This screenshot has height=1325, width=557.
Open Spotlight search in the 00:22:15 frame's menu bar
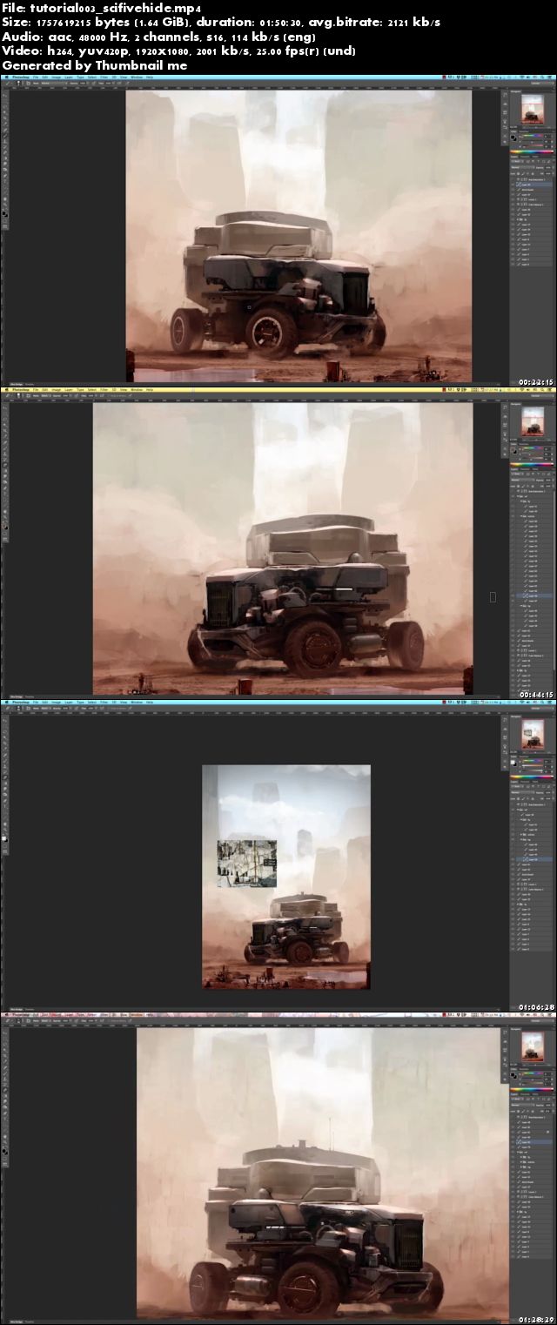541,77
